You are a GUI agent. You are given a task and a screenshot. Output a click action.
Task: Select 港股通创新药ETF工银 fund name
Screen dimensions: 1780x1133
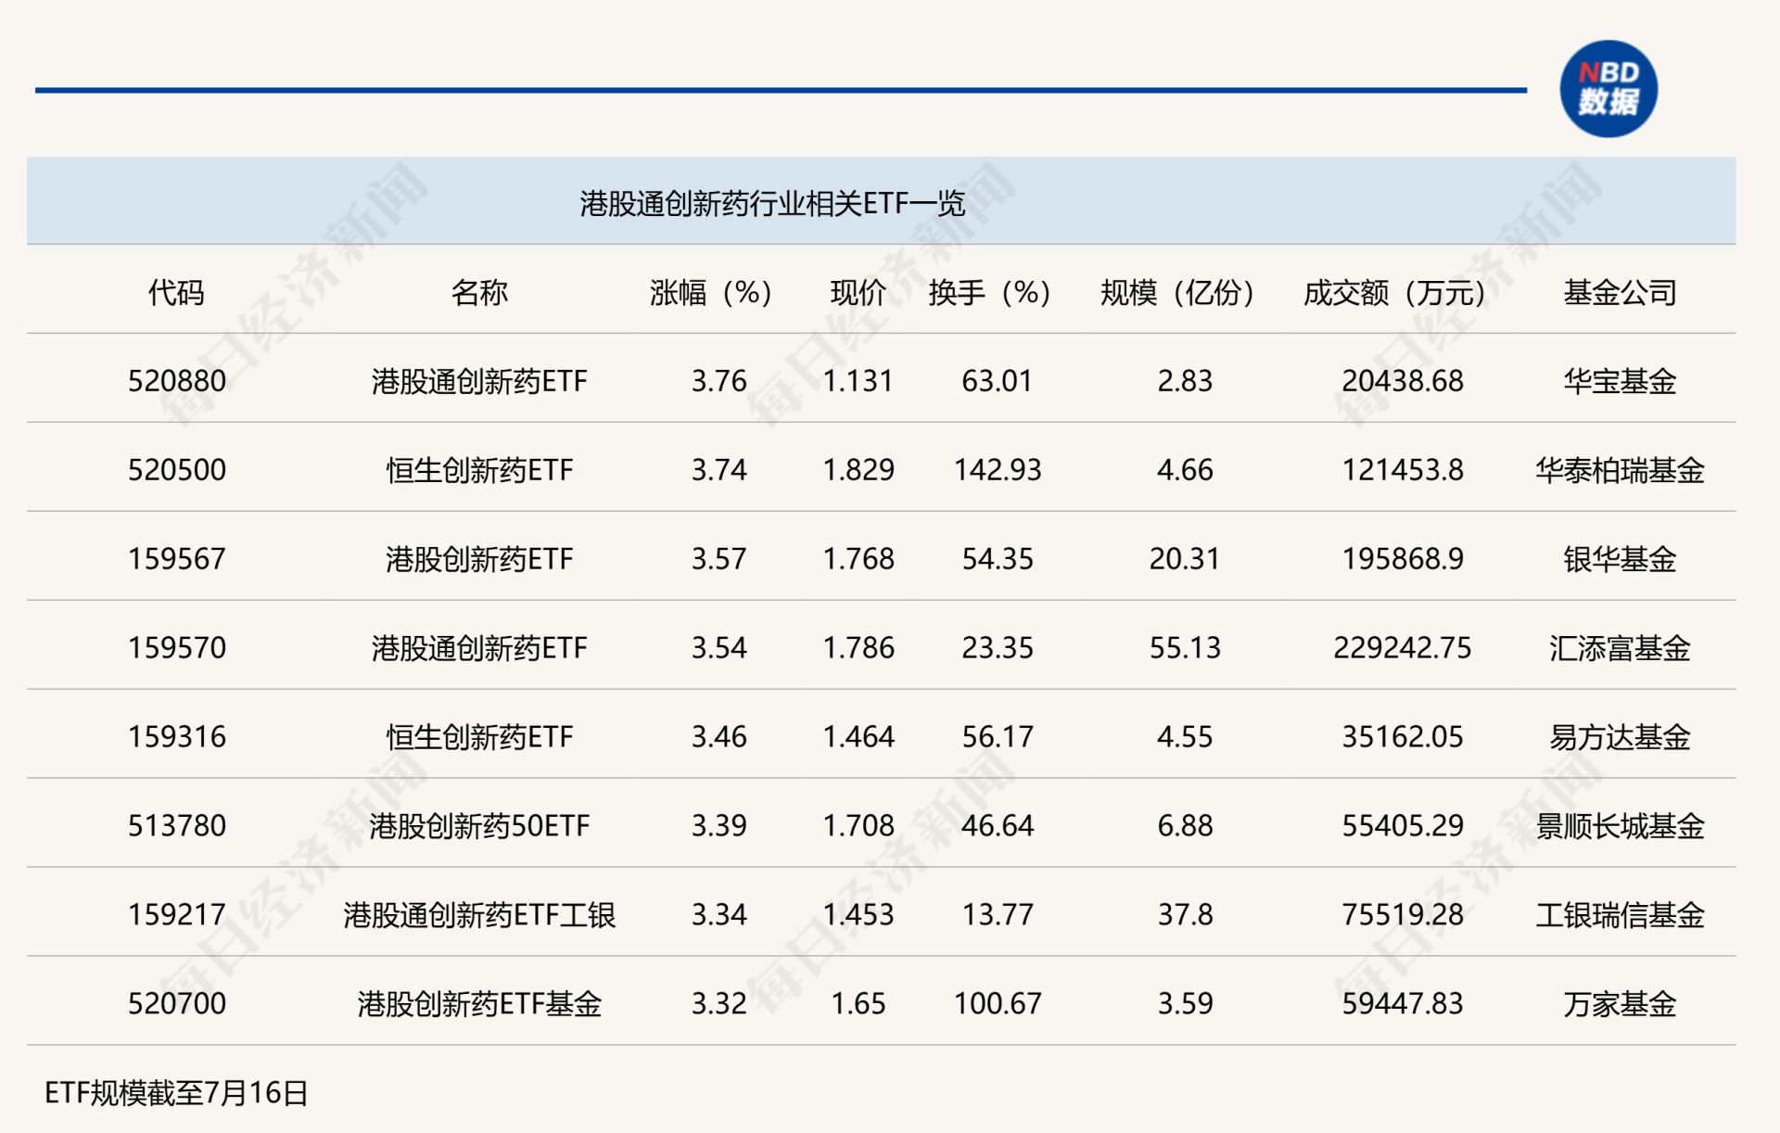pos(479,915)
